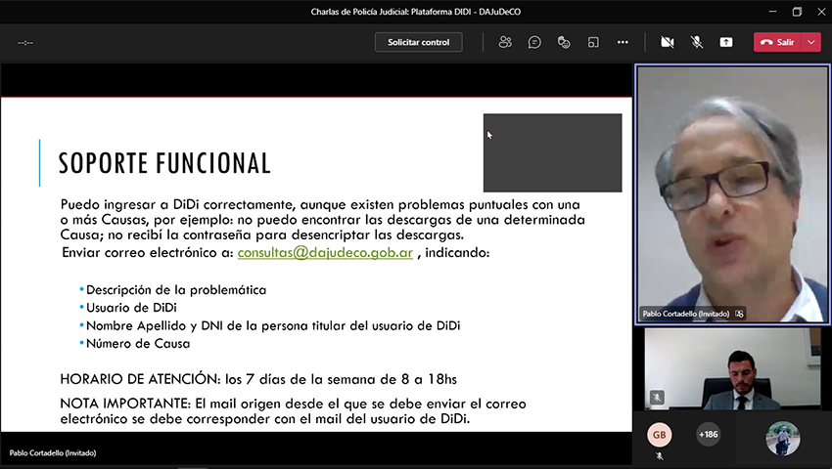Image resolution: width=832 pixels, height=469 pixels.
Task: Click the meeting timer display
Action: click(25, 43)
